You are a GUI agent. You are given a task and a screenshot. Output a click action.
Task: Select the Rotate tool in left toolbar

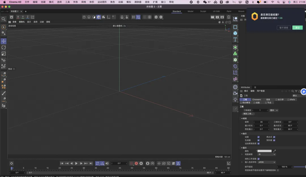coord(4,47)
